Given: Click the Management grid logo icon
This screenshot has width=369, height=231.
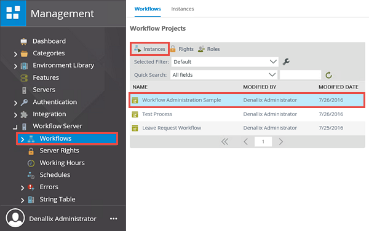Looking at the screenshot, I should (13, 13).
